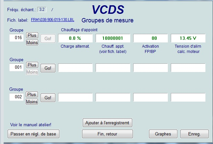Click the Voir le manuel atelier! text
Image resolution: width=213 pixels, height=144 pixels.
click(x=31, y=125)
